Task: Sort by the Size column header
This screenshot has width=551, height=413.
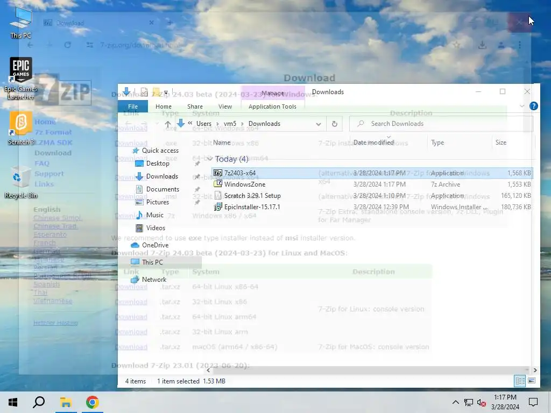Action: point(501,143)
